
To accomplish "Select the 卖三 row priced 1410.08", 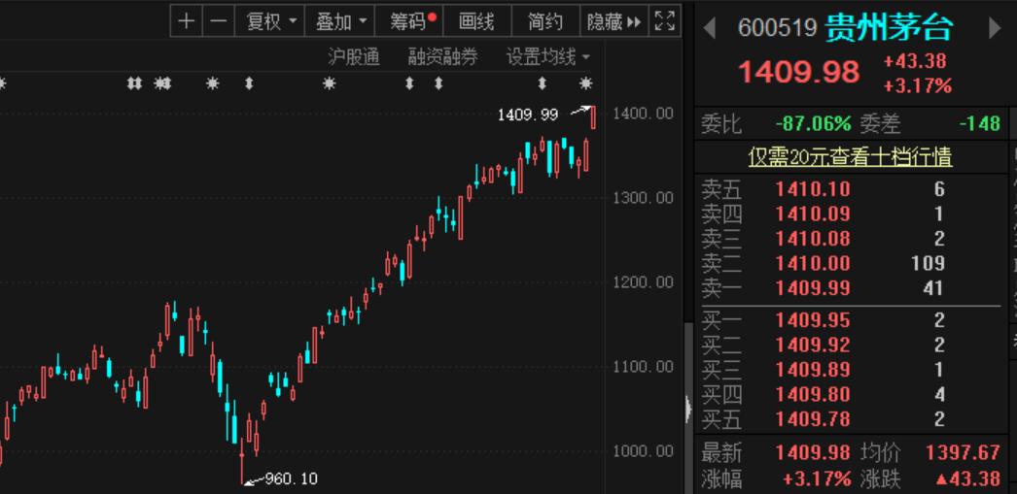I will (851, 238).
